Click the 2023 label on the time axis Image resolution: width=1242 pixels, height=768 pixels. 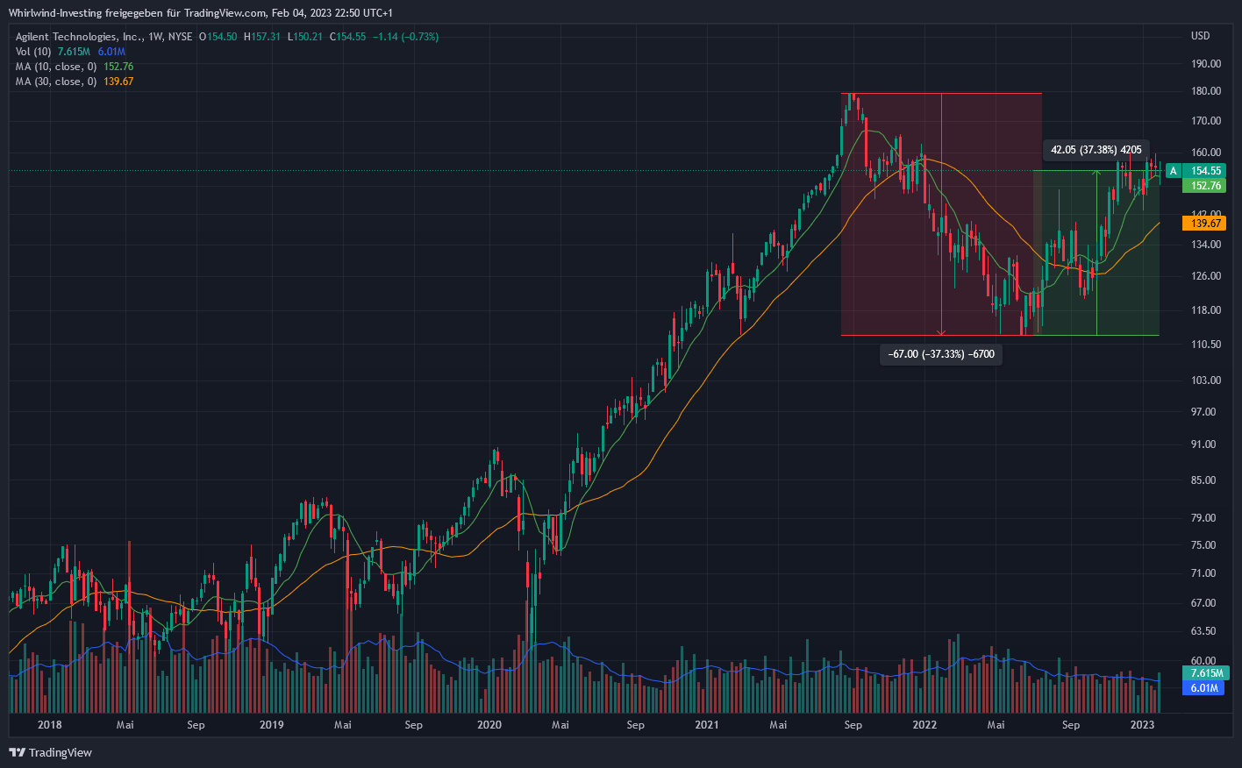tap(1142, 725)
